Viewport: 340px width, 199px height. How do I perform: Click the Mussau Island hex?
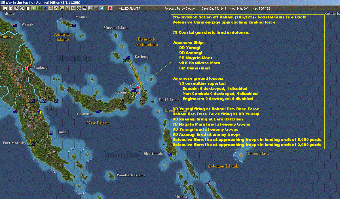tap(116, 35)
